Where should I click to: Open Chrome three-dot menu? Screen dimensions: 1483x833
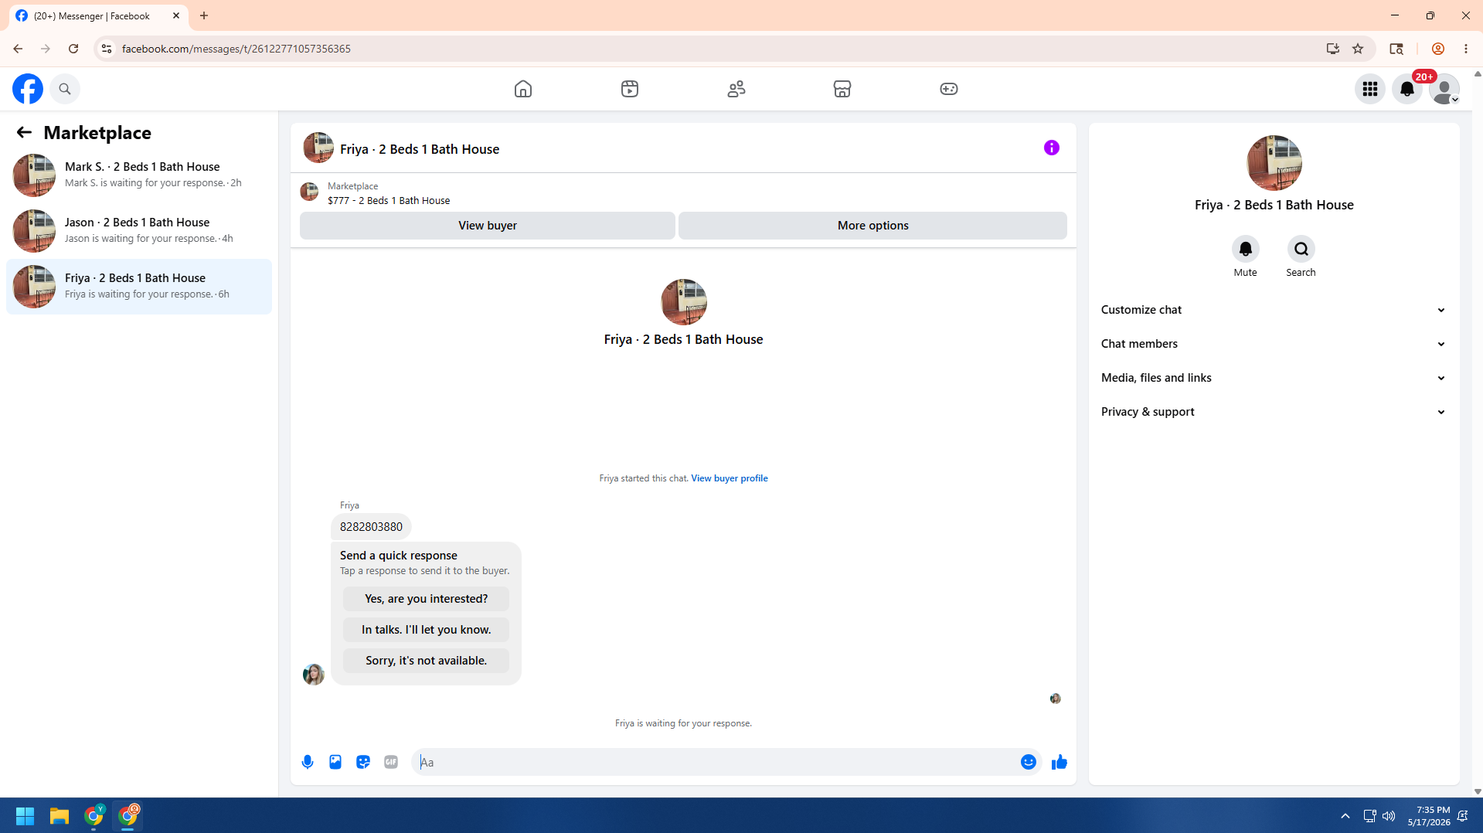1466,49
